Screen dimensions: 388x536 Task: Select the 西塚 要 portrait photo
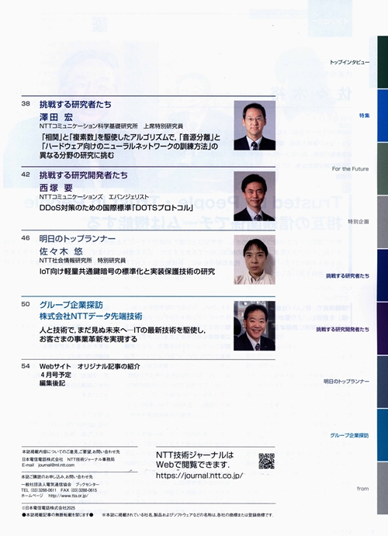pos(255,196)
